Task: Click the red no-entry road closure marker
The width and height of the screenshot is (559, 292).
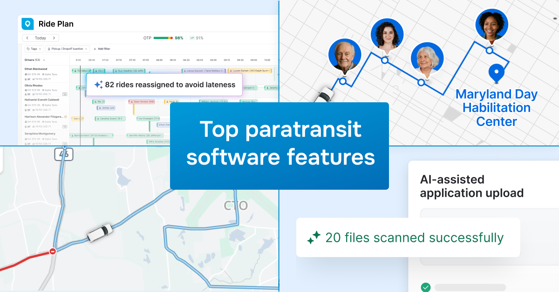Action: [x=53, y=252]
